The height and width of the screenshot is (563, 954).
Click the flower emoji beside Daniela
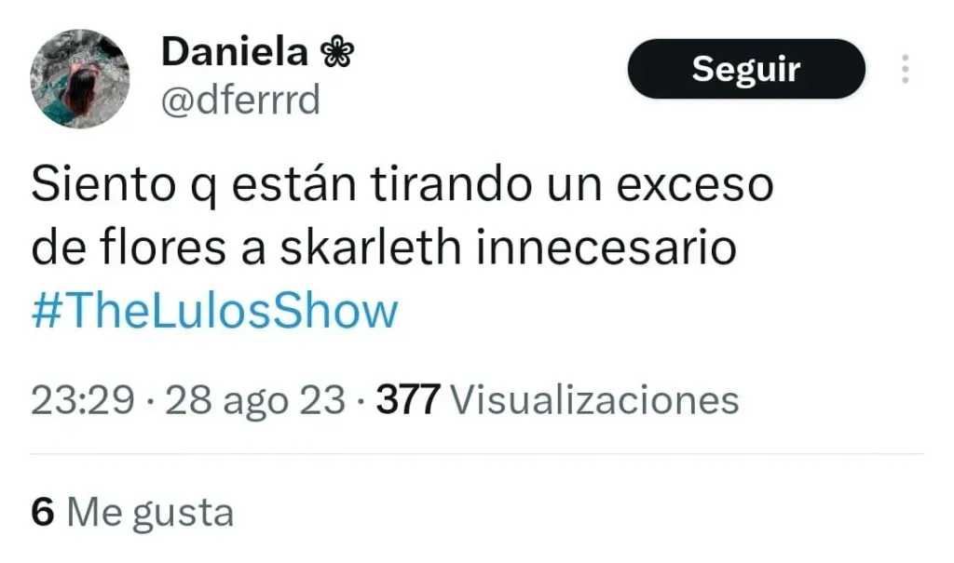point(336,52)
